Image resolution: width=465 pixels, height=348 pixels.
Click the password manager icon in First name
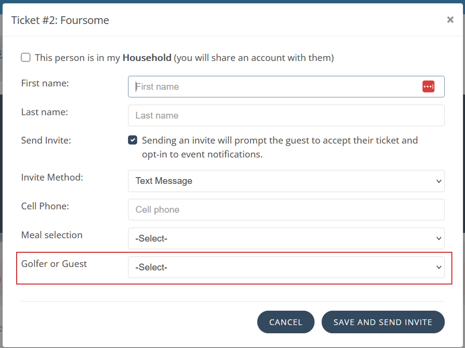tap(428, 87)
